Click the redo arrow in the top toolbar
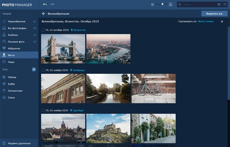The height and width of the screenshot is (147, 230). coord(52,4)
